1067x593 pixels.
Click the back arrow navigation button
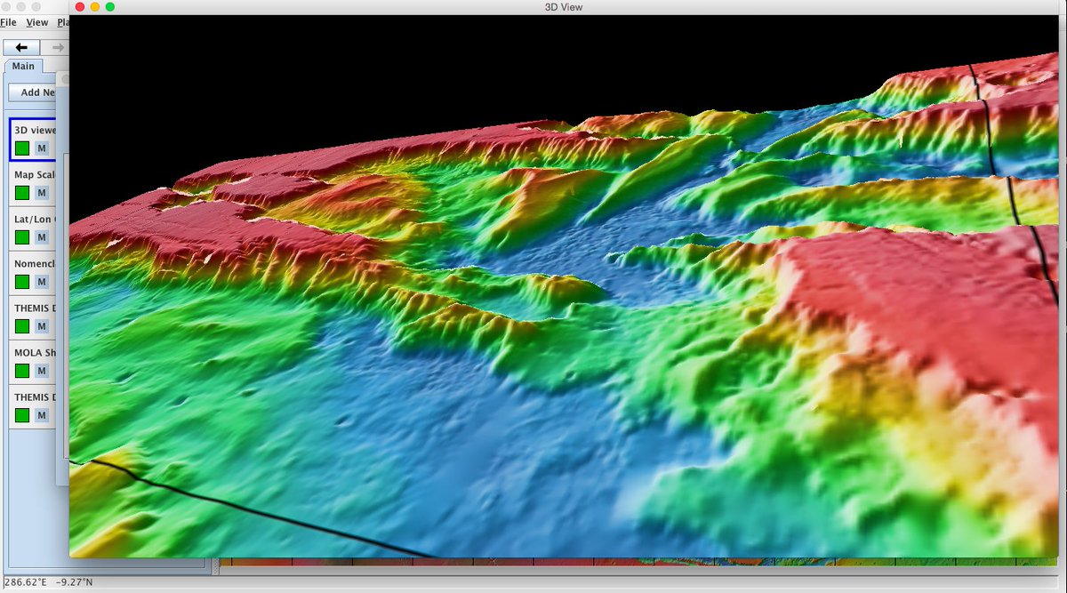click(22, 47)
